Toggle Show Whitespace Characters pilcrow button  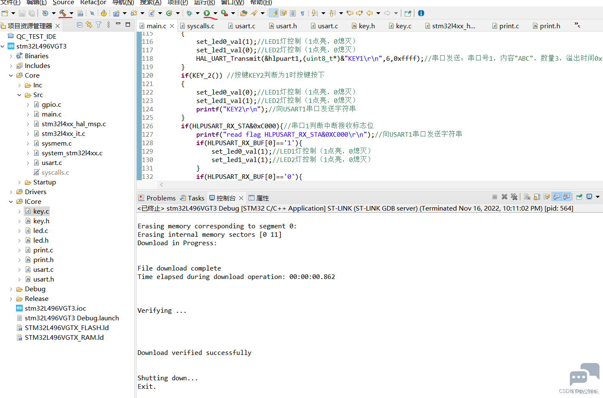(302, 13)
